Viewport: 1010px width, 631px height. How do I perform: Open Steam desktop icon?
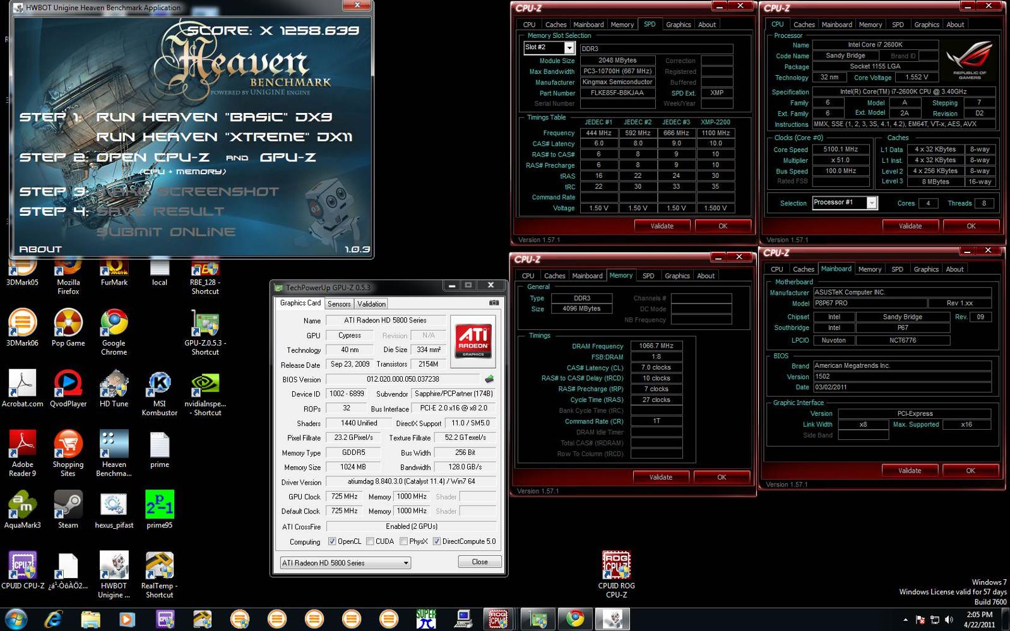[68, 509]
